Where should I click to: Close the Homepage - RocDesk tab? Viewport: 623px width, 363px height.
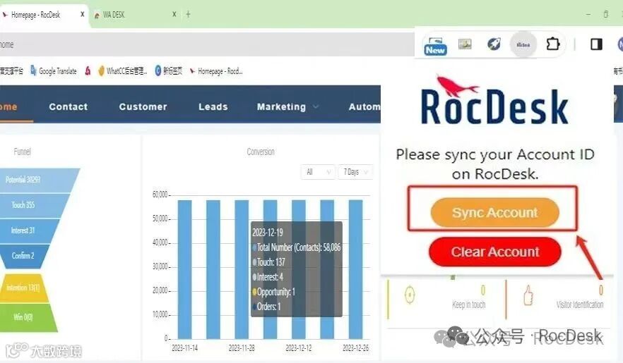click(x=82, y=14)
